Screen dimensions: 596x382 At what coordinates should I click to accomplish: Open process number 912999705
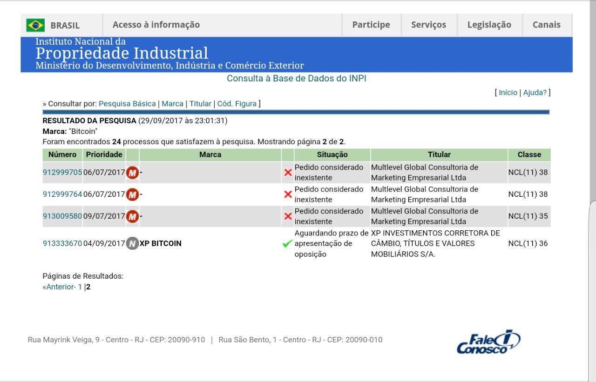click(x=62, y=173)
